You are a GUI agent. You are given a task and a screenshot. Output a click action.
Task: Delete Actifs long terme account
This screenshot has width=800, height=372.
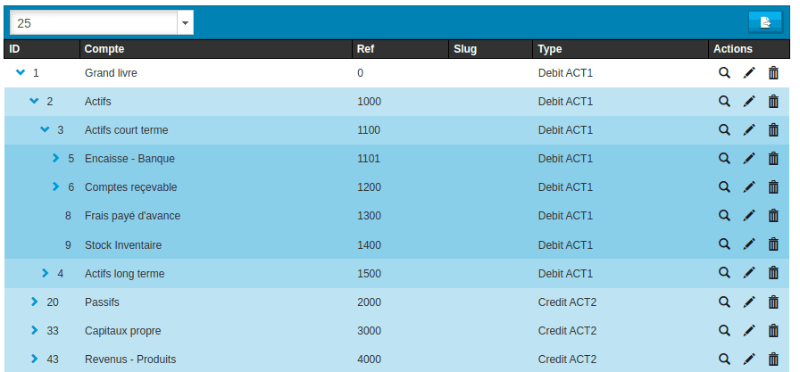(x=773, y=273)
